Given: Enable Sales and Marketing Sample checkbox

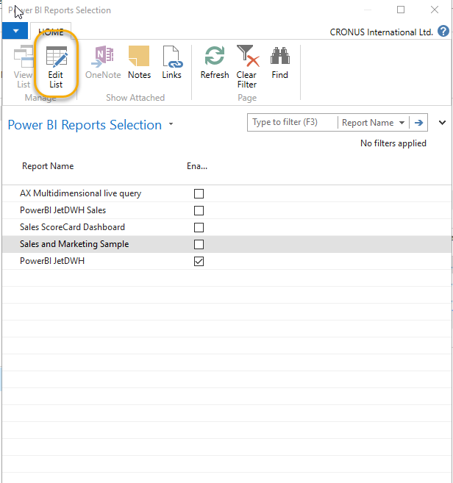Looking at the screenshot, I should [x=199, y=245].
